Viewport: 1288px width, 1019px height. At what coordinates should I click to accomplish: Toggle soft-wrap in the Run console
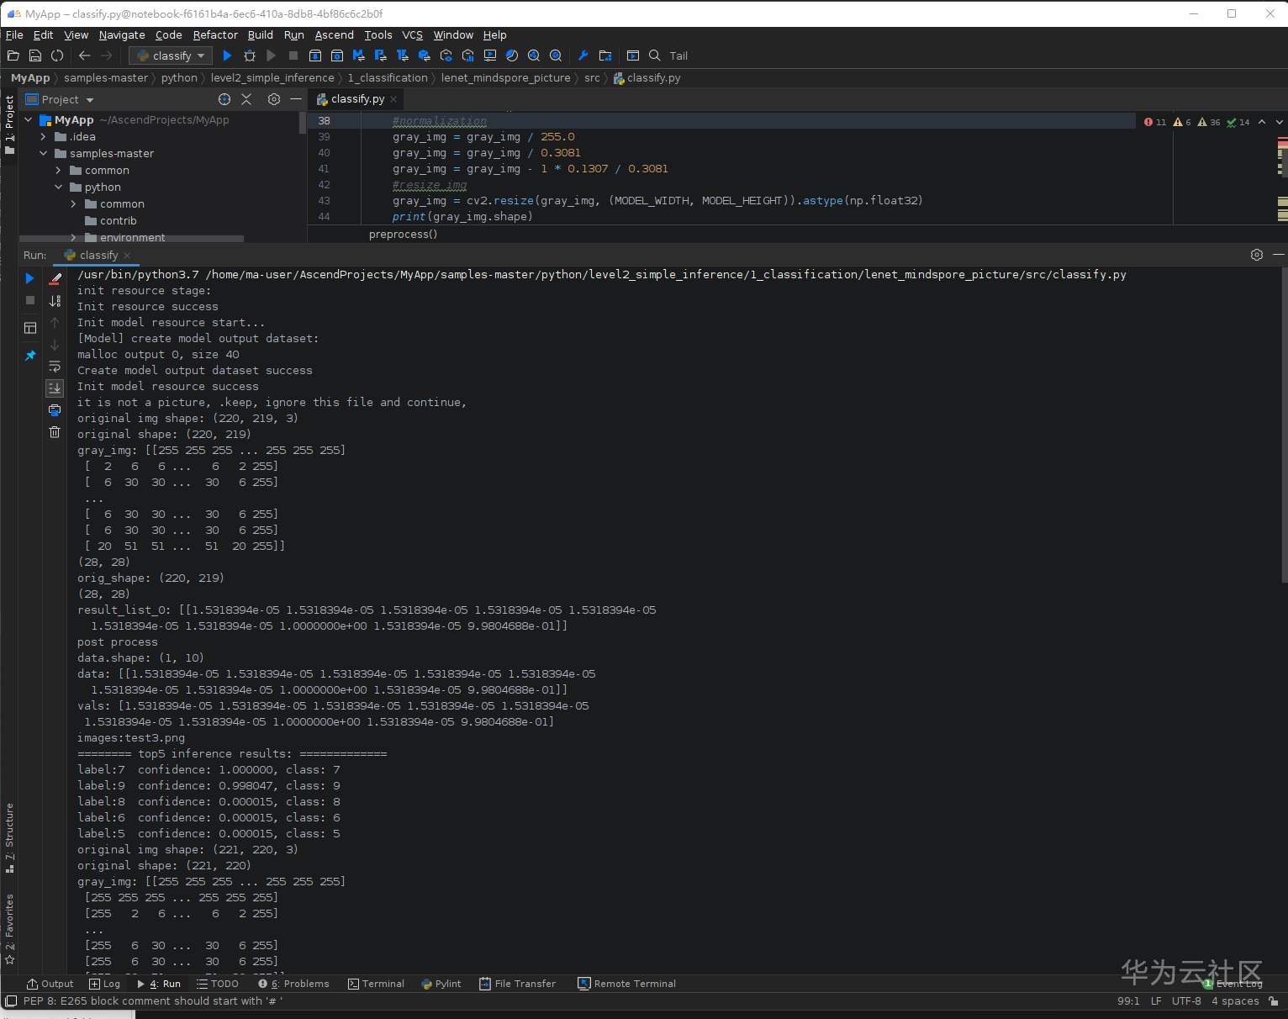pyautogui.click(x=55, y=367)
